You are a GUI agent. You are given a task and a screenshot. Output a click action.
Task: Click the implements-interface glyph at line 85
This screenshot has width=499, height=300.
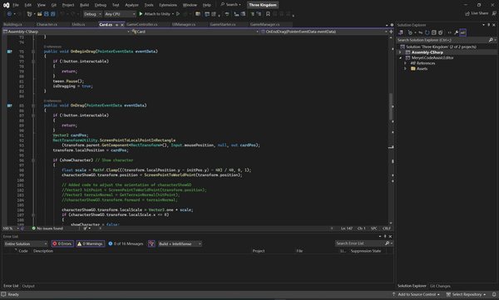[x=9, y=106]
